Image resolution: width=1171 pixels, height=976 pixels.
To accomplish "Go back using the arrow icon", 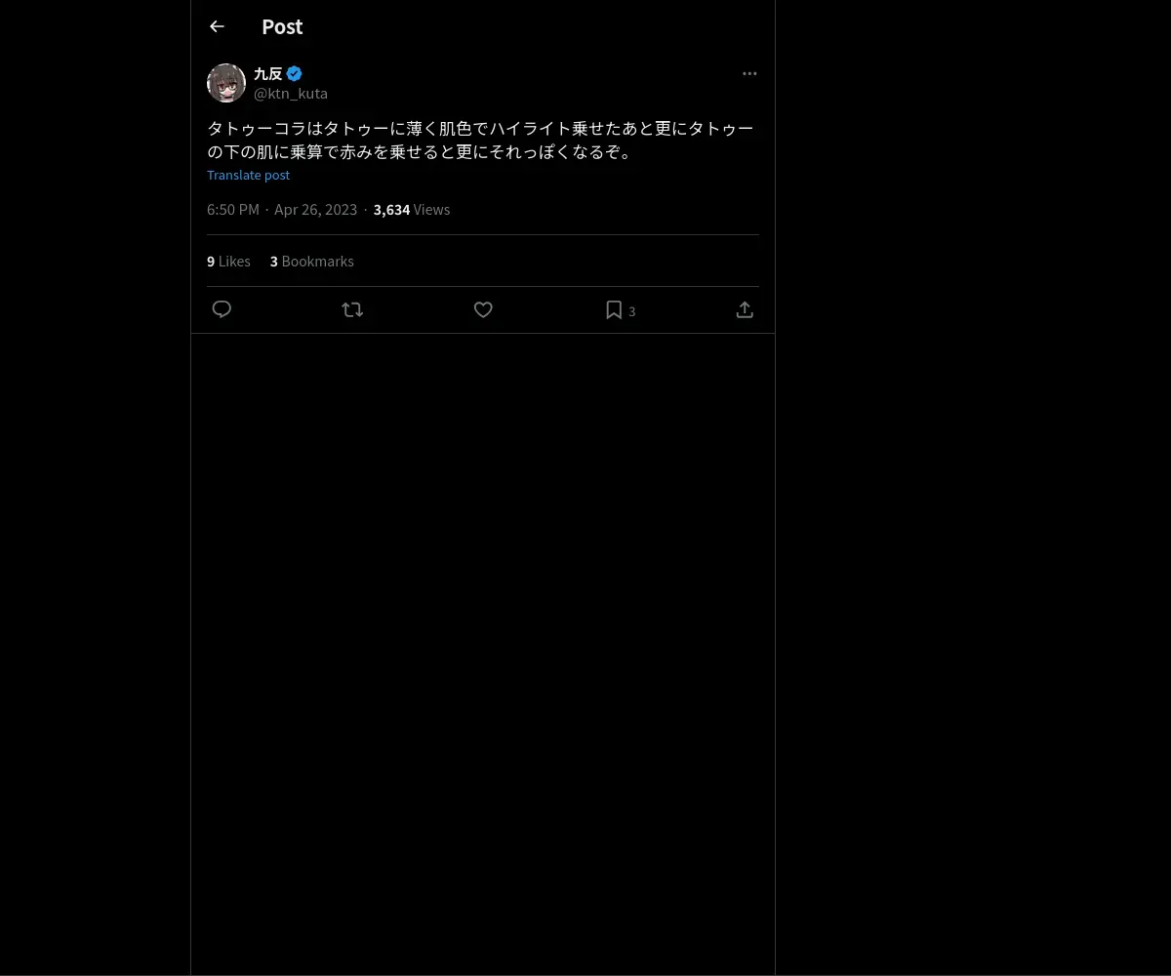I will point(217,26).
